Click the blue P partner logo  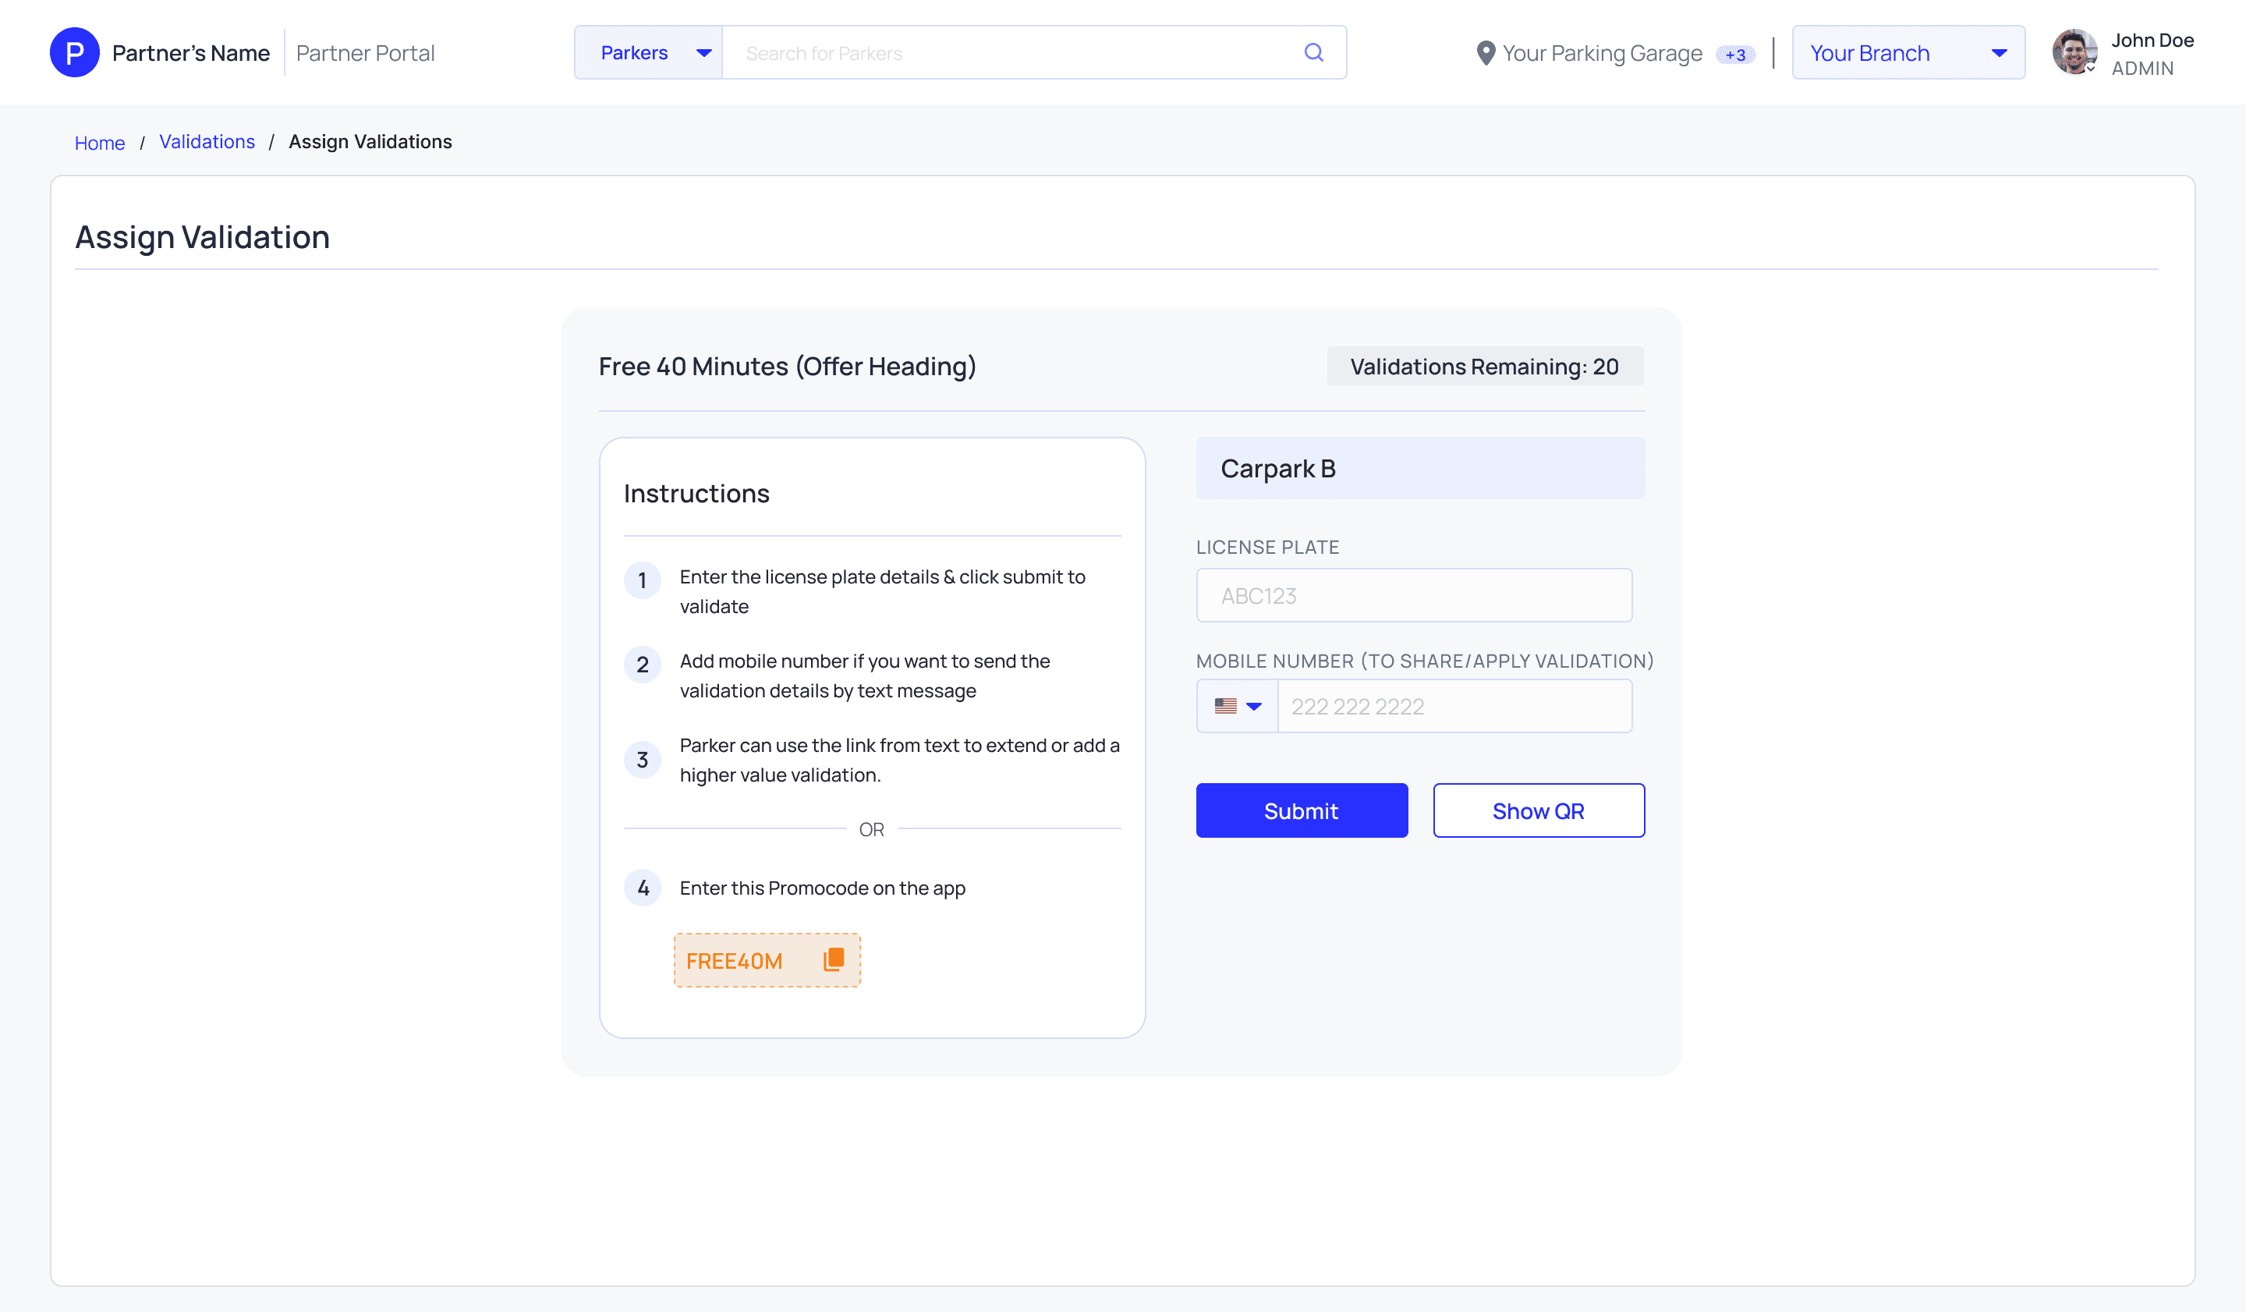coord(75,52)
